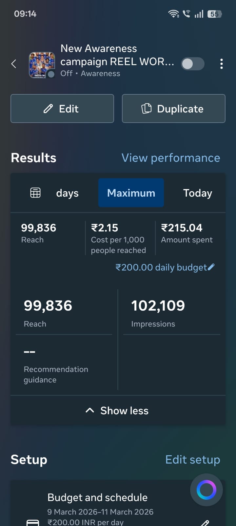Viewport: 236px width, 526px height.
Task: Tap the Duplicate button
Action: 174,108
